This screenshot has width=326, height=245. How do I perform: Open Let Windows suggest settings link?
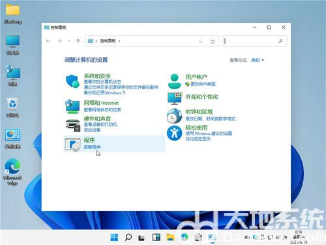tap(209, 134)
